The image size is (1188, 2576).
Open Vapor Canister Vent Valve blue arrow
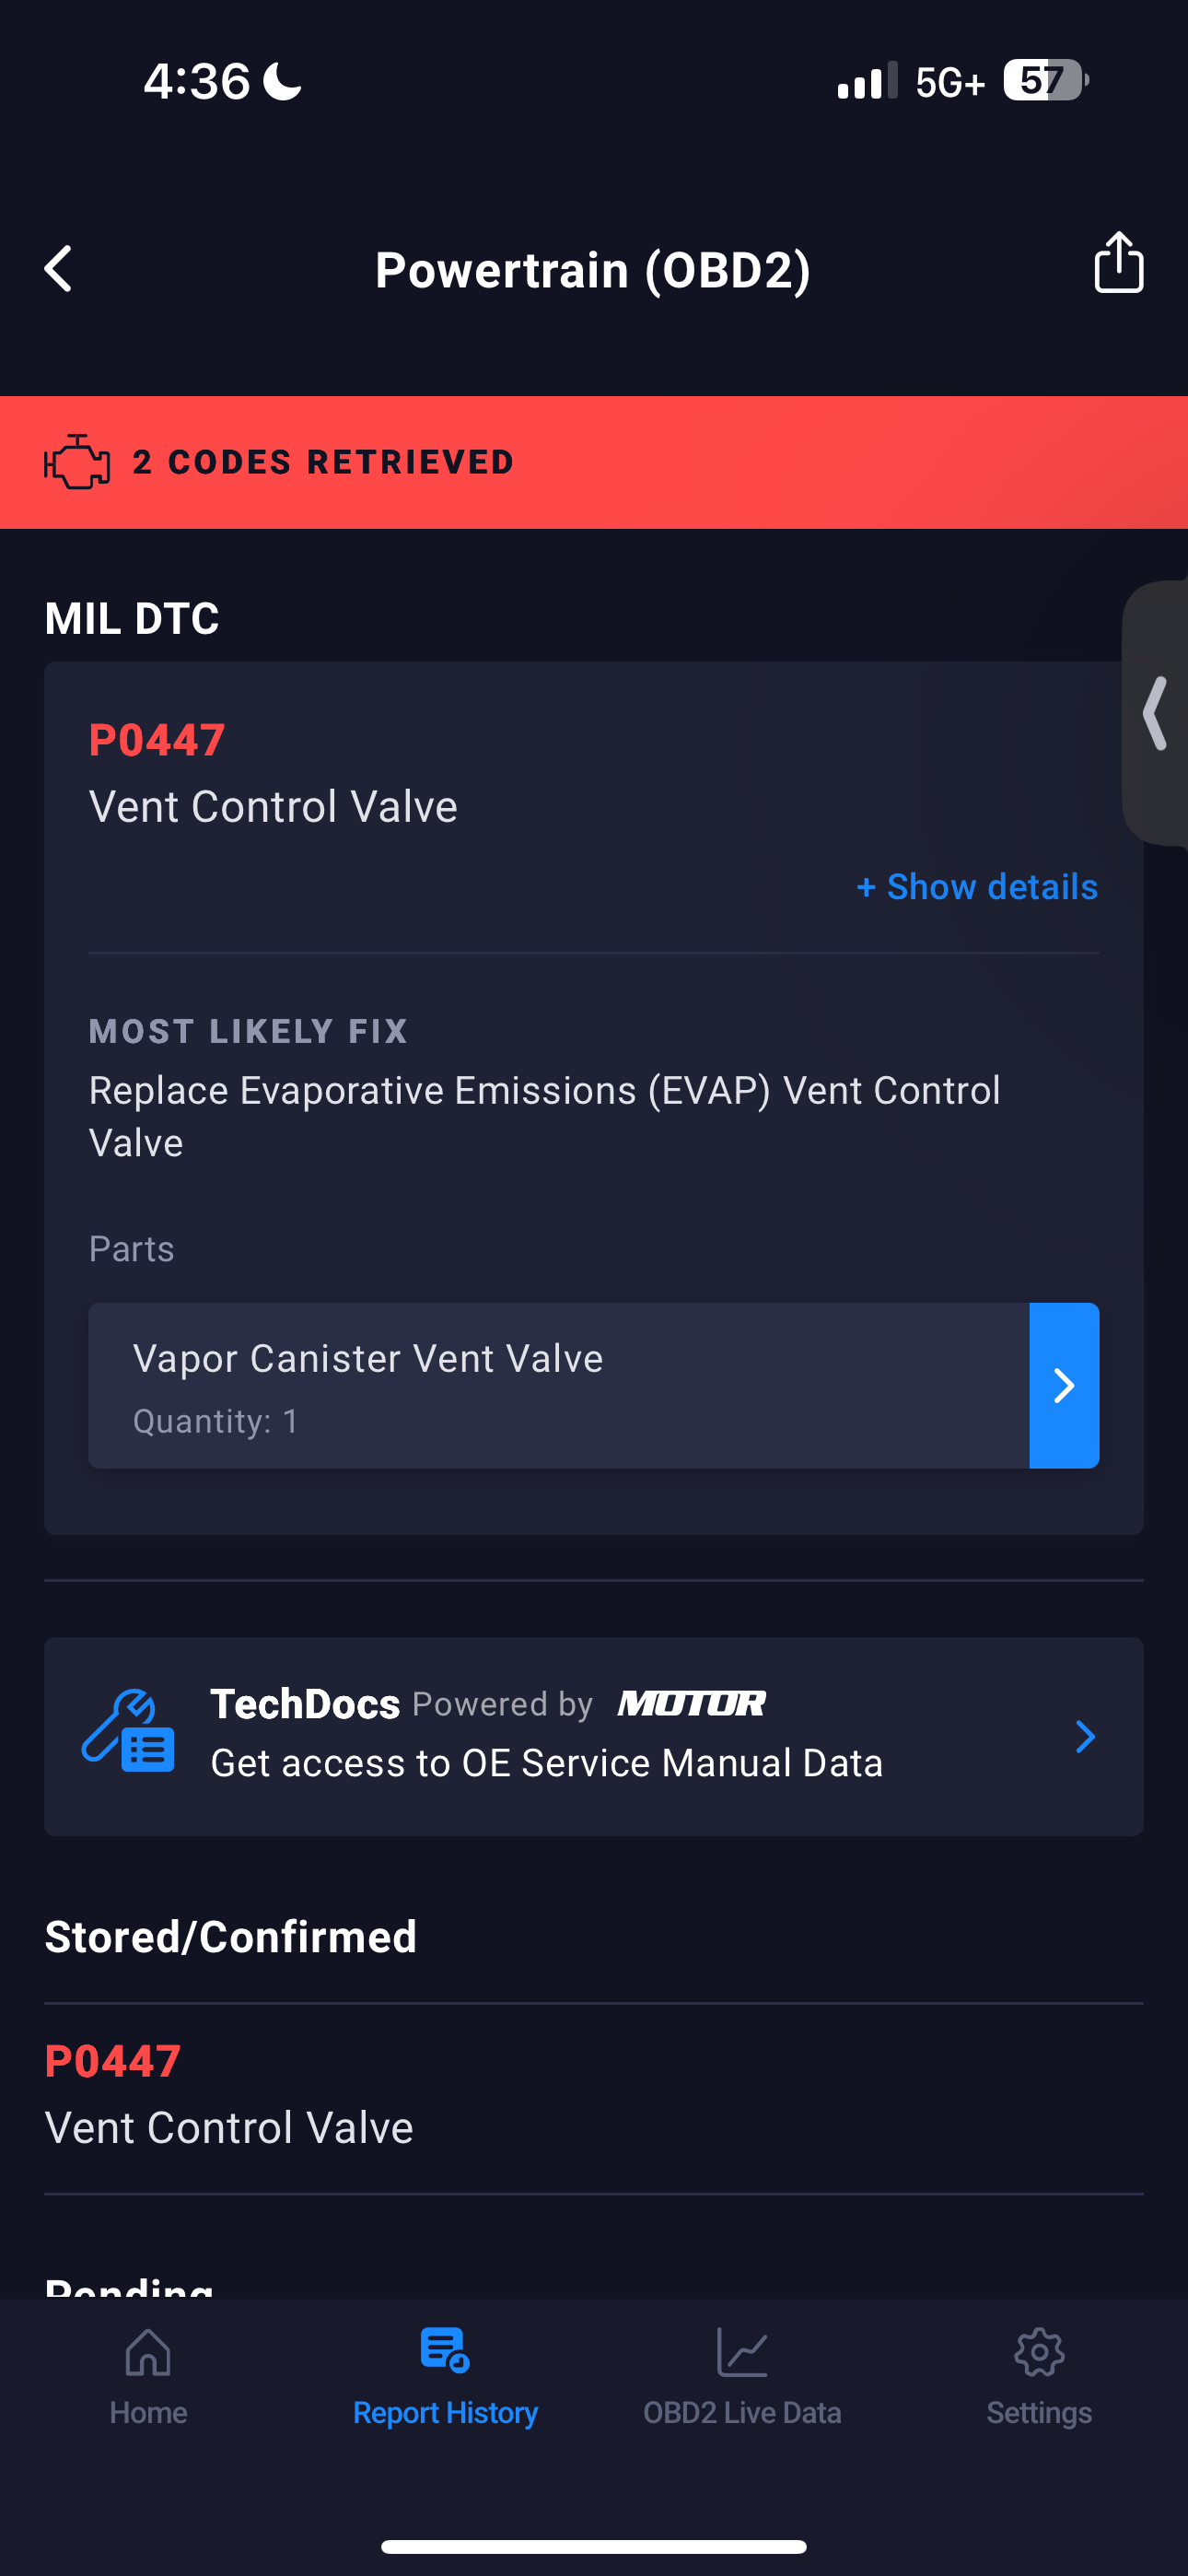click(1064, 1385)
